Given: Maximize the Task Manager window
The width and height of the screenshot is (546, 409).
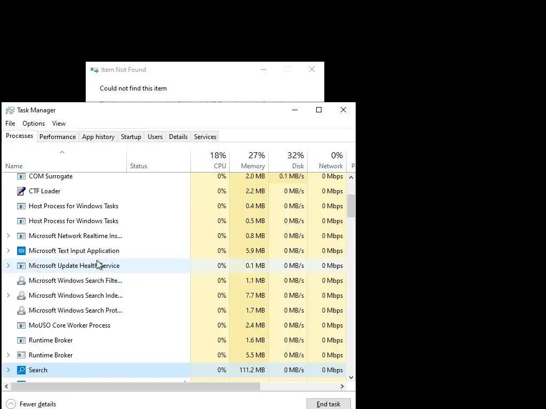Looking at the screenshot, I should click(319, 110).
